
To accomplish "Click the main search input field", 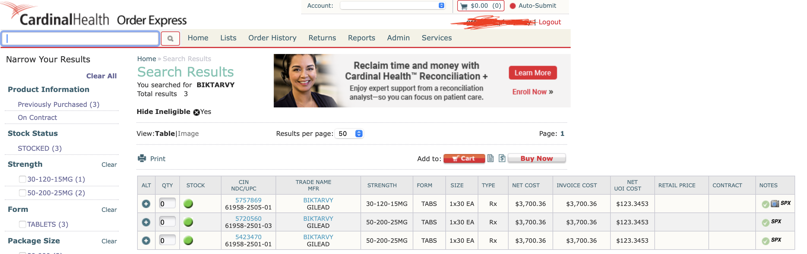I will [x=80, y=39].
